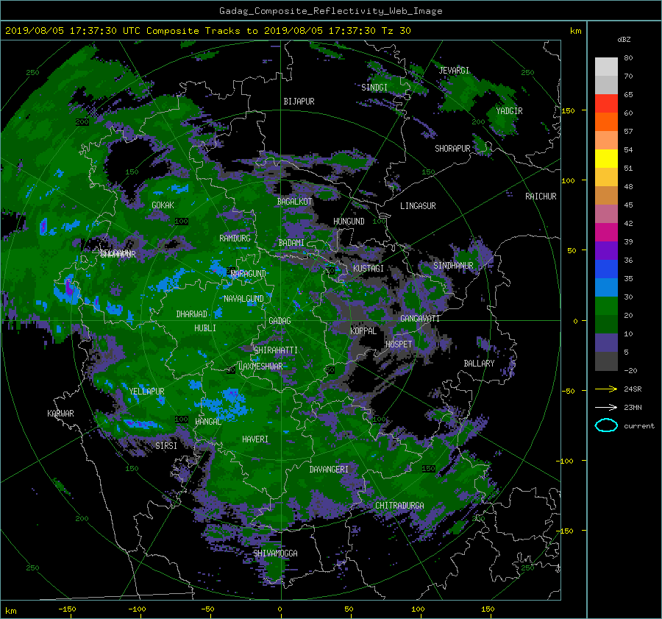Image resolution: width=662 pixels, height=619 pixels.
Task: Click the DHARWAD city label
Action: [x=192, y=314]
